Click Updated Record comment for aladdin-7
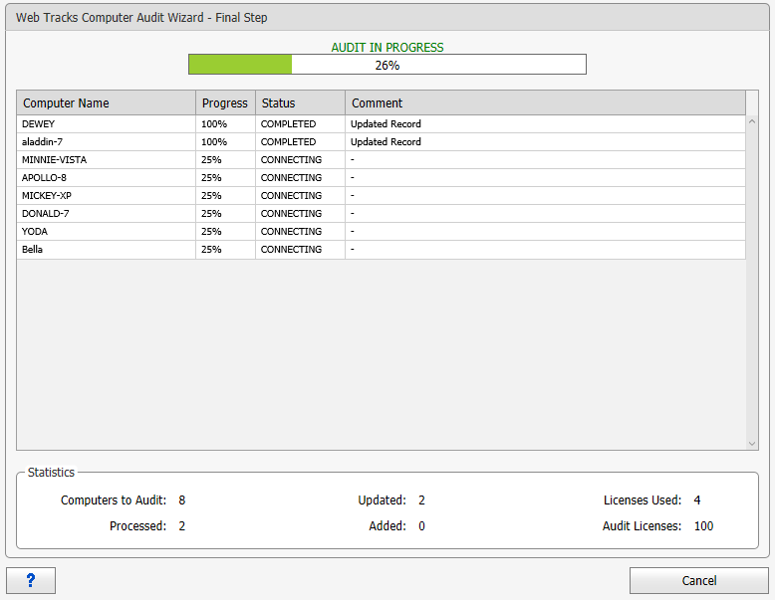The height and width of the screenshot is (600, 775). coord(386,141)
